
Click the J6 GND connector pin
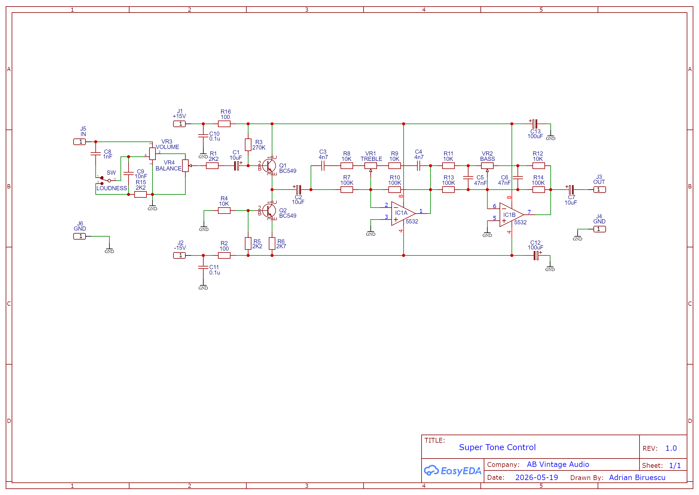tap(80, 236)
